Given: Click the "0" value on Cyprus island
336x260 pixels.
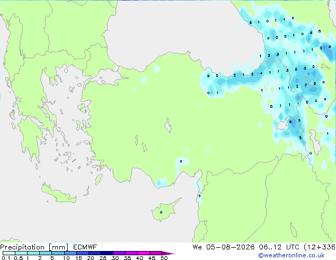Looking at the screenshot, I should (x=161, y=212).
